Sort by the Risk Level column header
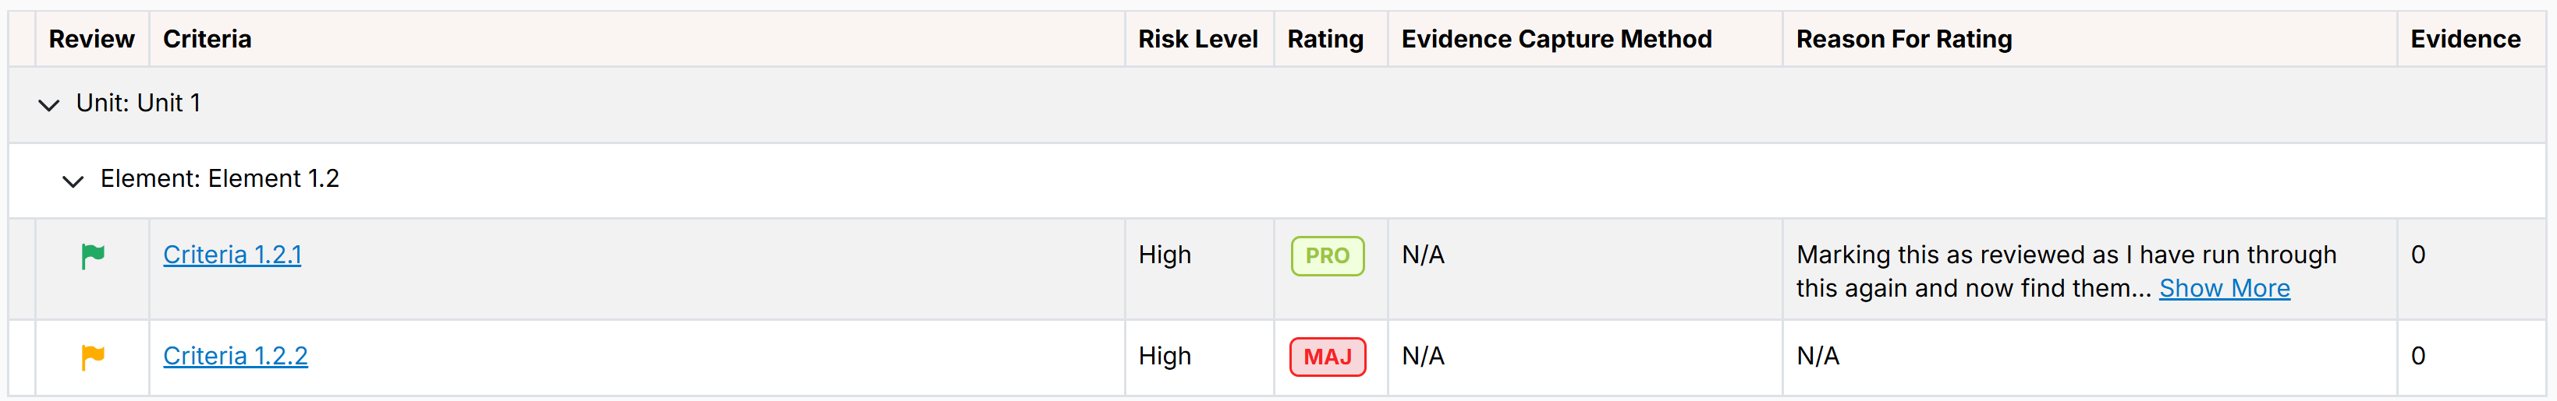2557x401 pixels. 1197,39
